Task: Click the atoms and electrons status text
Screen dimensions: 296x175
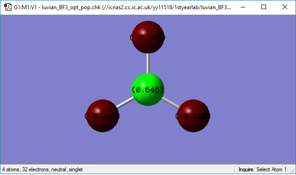Action: 42,169
